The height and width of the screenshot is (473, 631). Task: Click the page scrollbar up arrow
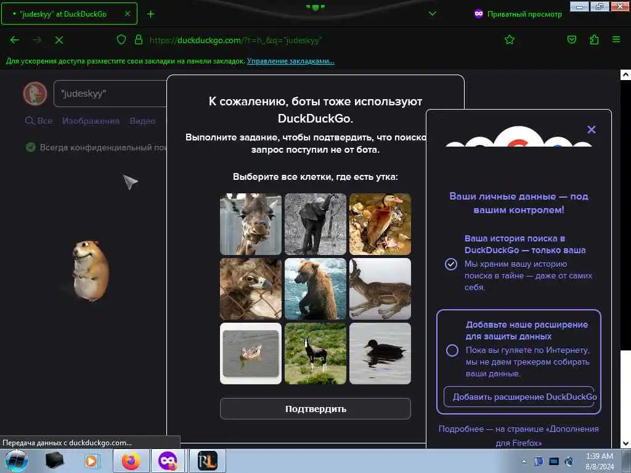click(x=625, y=75)
